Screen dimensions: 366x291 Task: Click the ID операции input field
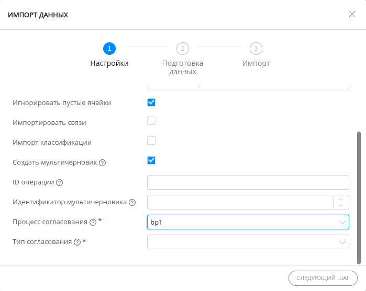[248, 182]
